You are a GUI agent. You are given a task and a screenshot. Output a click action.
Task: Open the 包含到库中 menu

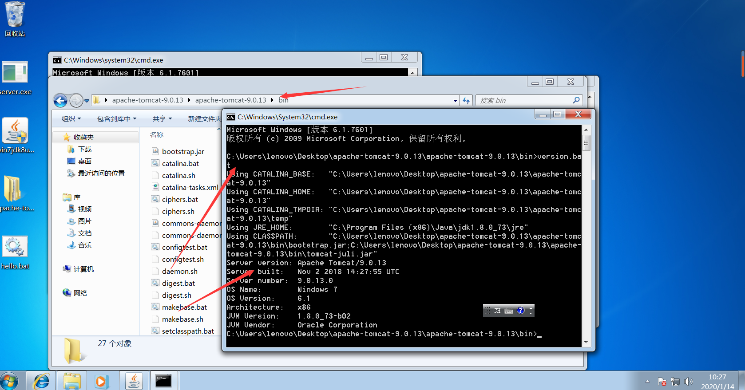click(x=117, y=118)
